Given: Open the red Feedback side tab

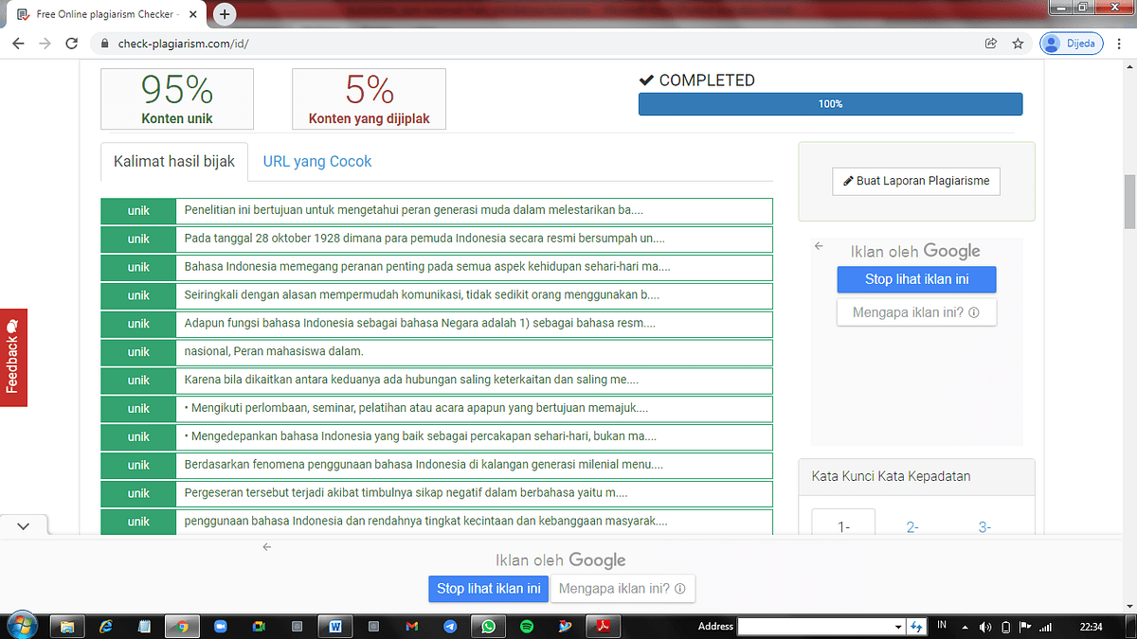Looking at the screenshot, I should (13, 357).
